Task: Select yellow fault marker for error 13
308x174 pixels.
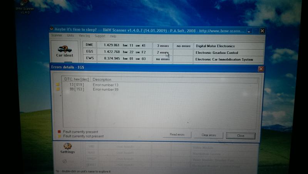Action: tap(57, 85)
